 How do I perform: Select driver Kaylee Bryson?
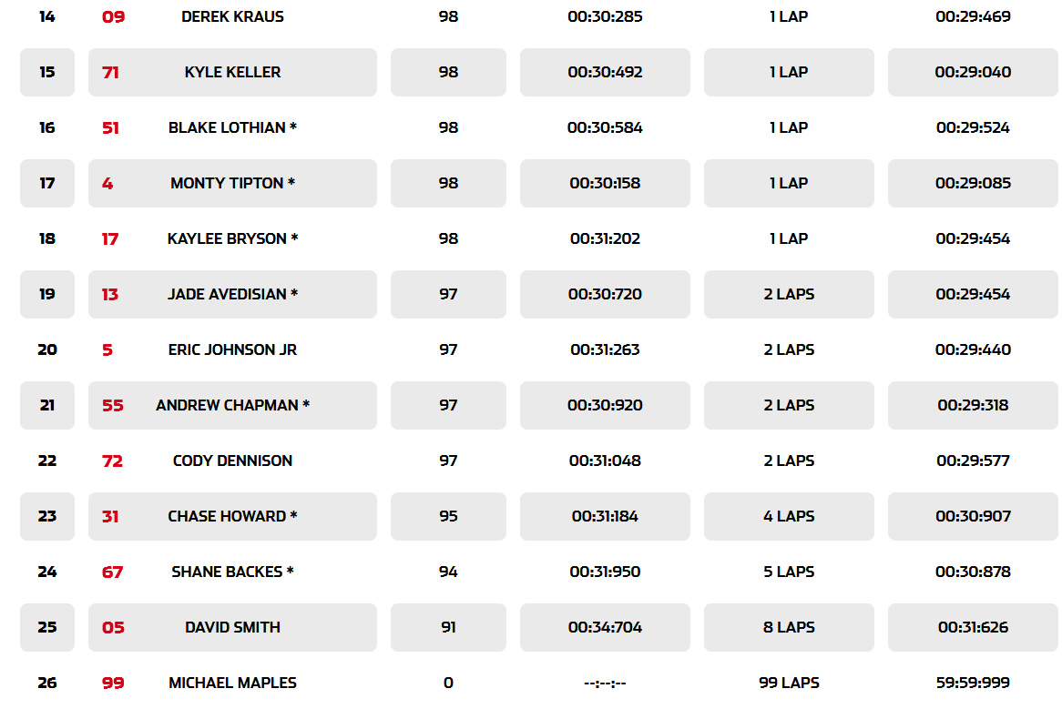pyautogui.click(x=232, y=239)
